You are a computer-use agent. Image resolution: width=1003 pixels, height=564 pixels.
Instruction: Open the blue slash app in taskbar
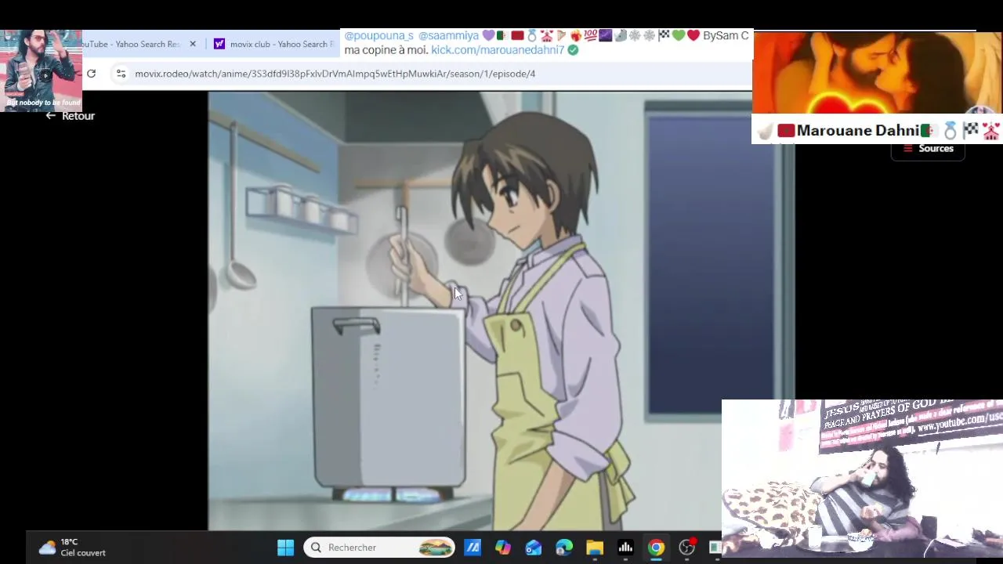pyautogui.click(x=473, y=548)
